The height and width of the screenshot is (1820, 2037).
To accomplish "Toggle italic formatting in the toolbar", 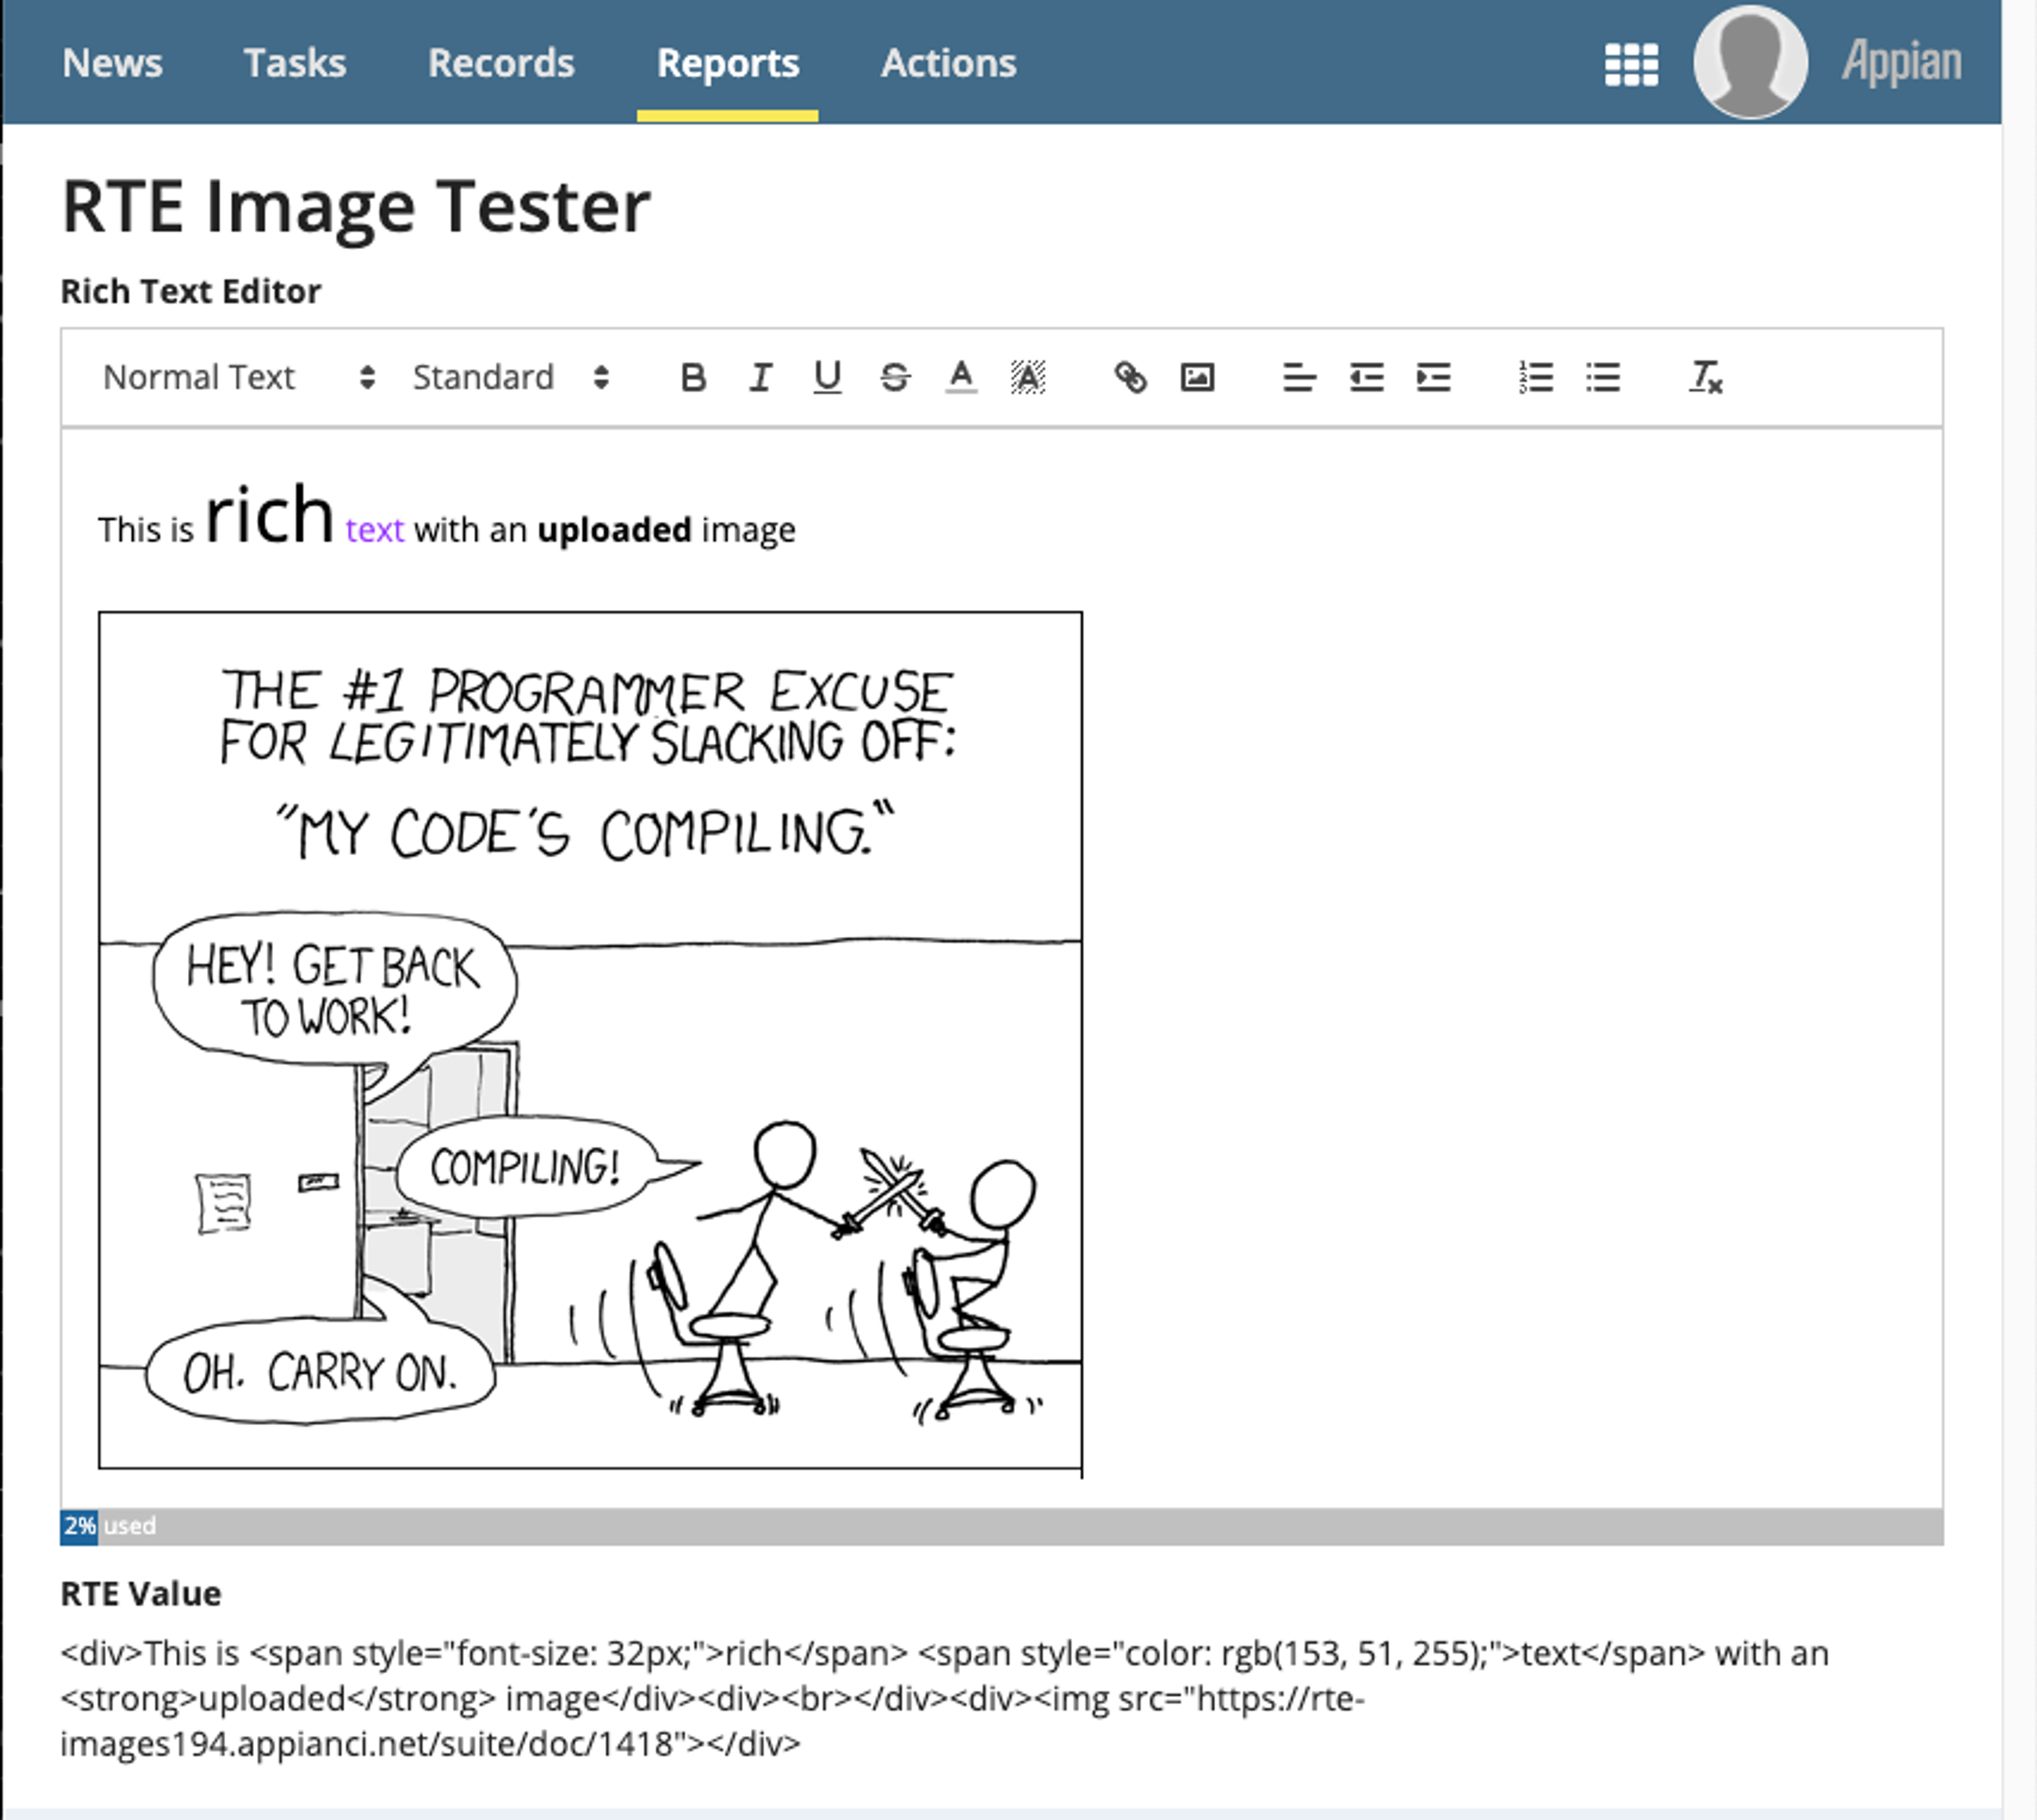I will click(x=760, y=378).
